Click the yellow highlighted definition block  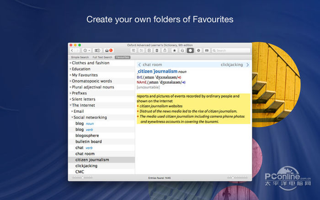click(193, 109)
